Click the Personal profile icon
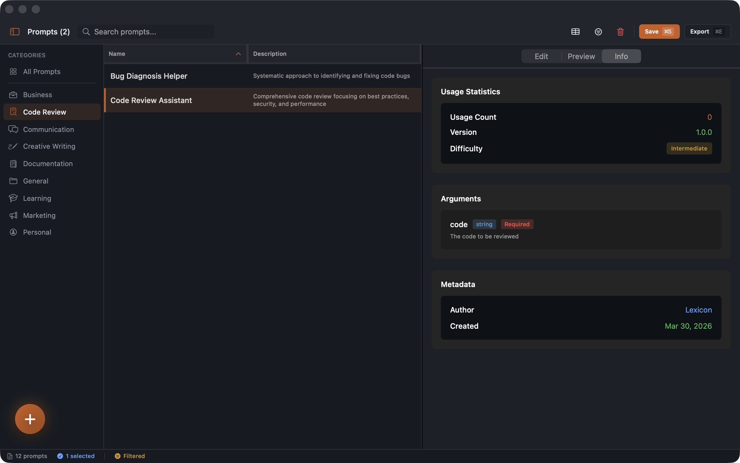 (x=13, y=232)
